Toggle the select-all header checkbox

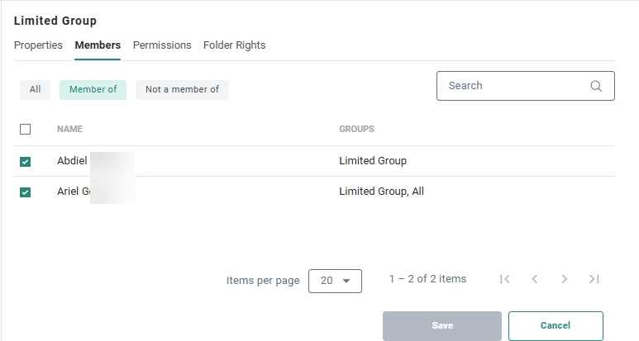(x=25, y=129)
